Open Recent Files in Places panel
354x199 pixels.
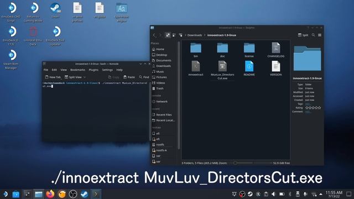(x=164, y=114)
